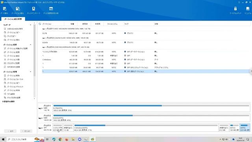The image size is (252, 142).
Task: Sort by Unused (未使用) column header
Action: pos(98,24)
